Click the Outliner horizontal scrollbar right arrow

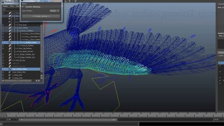[39, 81]
